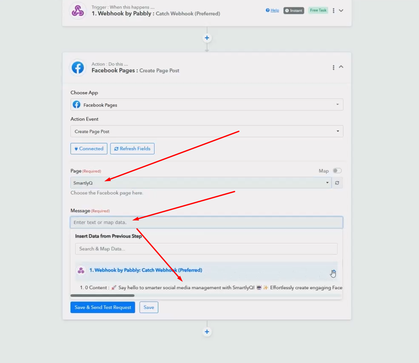Click the Instant badge on trigger step
The height and width of the screenshot is (363, 419).
tap(294, 11)
